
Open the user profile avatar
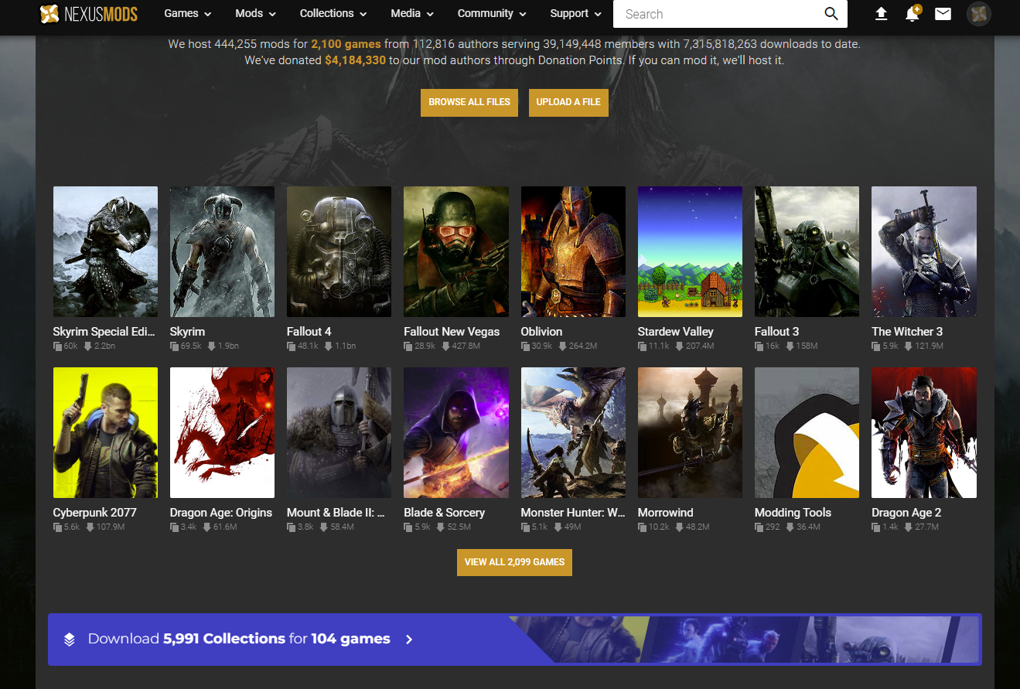coord(979,13)
